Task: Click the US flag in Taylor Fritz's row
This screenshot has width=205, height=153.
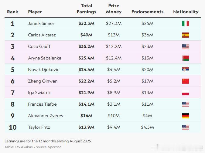Action: 186,127
